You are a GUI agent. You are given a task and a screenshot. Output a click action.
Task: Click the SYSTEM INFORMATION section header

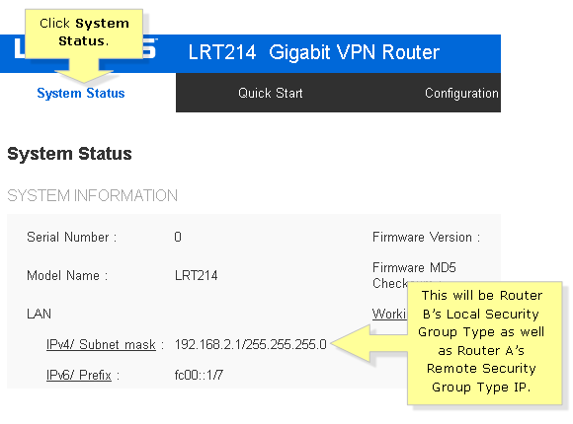92,195
